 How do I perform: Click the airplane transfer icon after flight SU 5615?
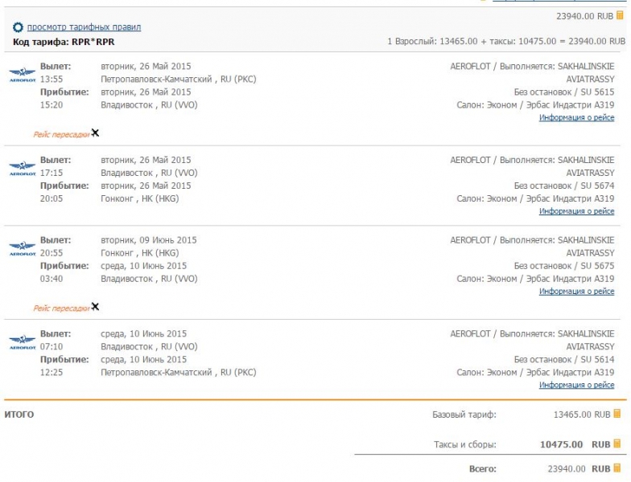tap(95, 133)
